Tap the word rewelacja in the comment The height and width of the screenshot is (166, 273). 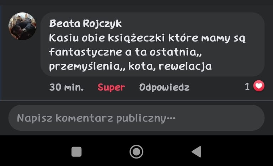[x=185, y=66]
